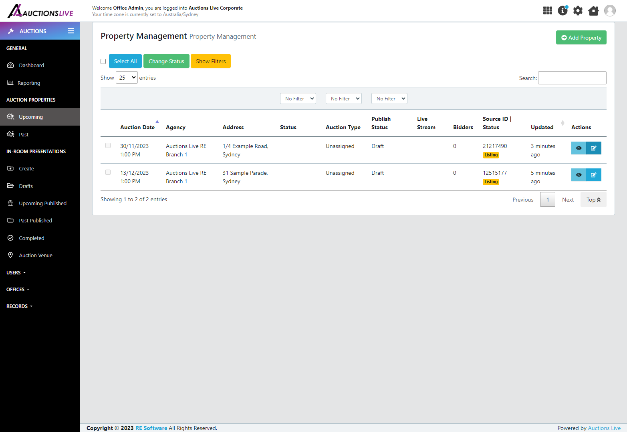
Task: Open the apps grid icon in header
Action: tap(548, 11)
